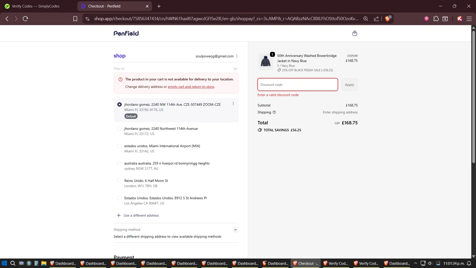Click the share page icon

coord(376,19)
